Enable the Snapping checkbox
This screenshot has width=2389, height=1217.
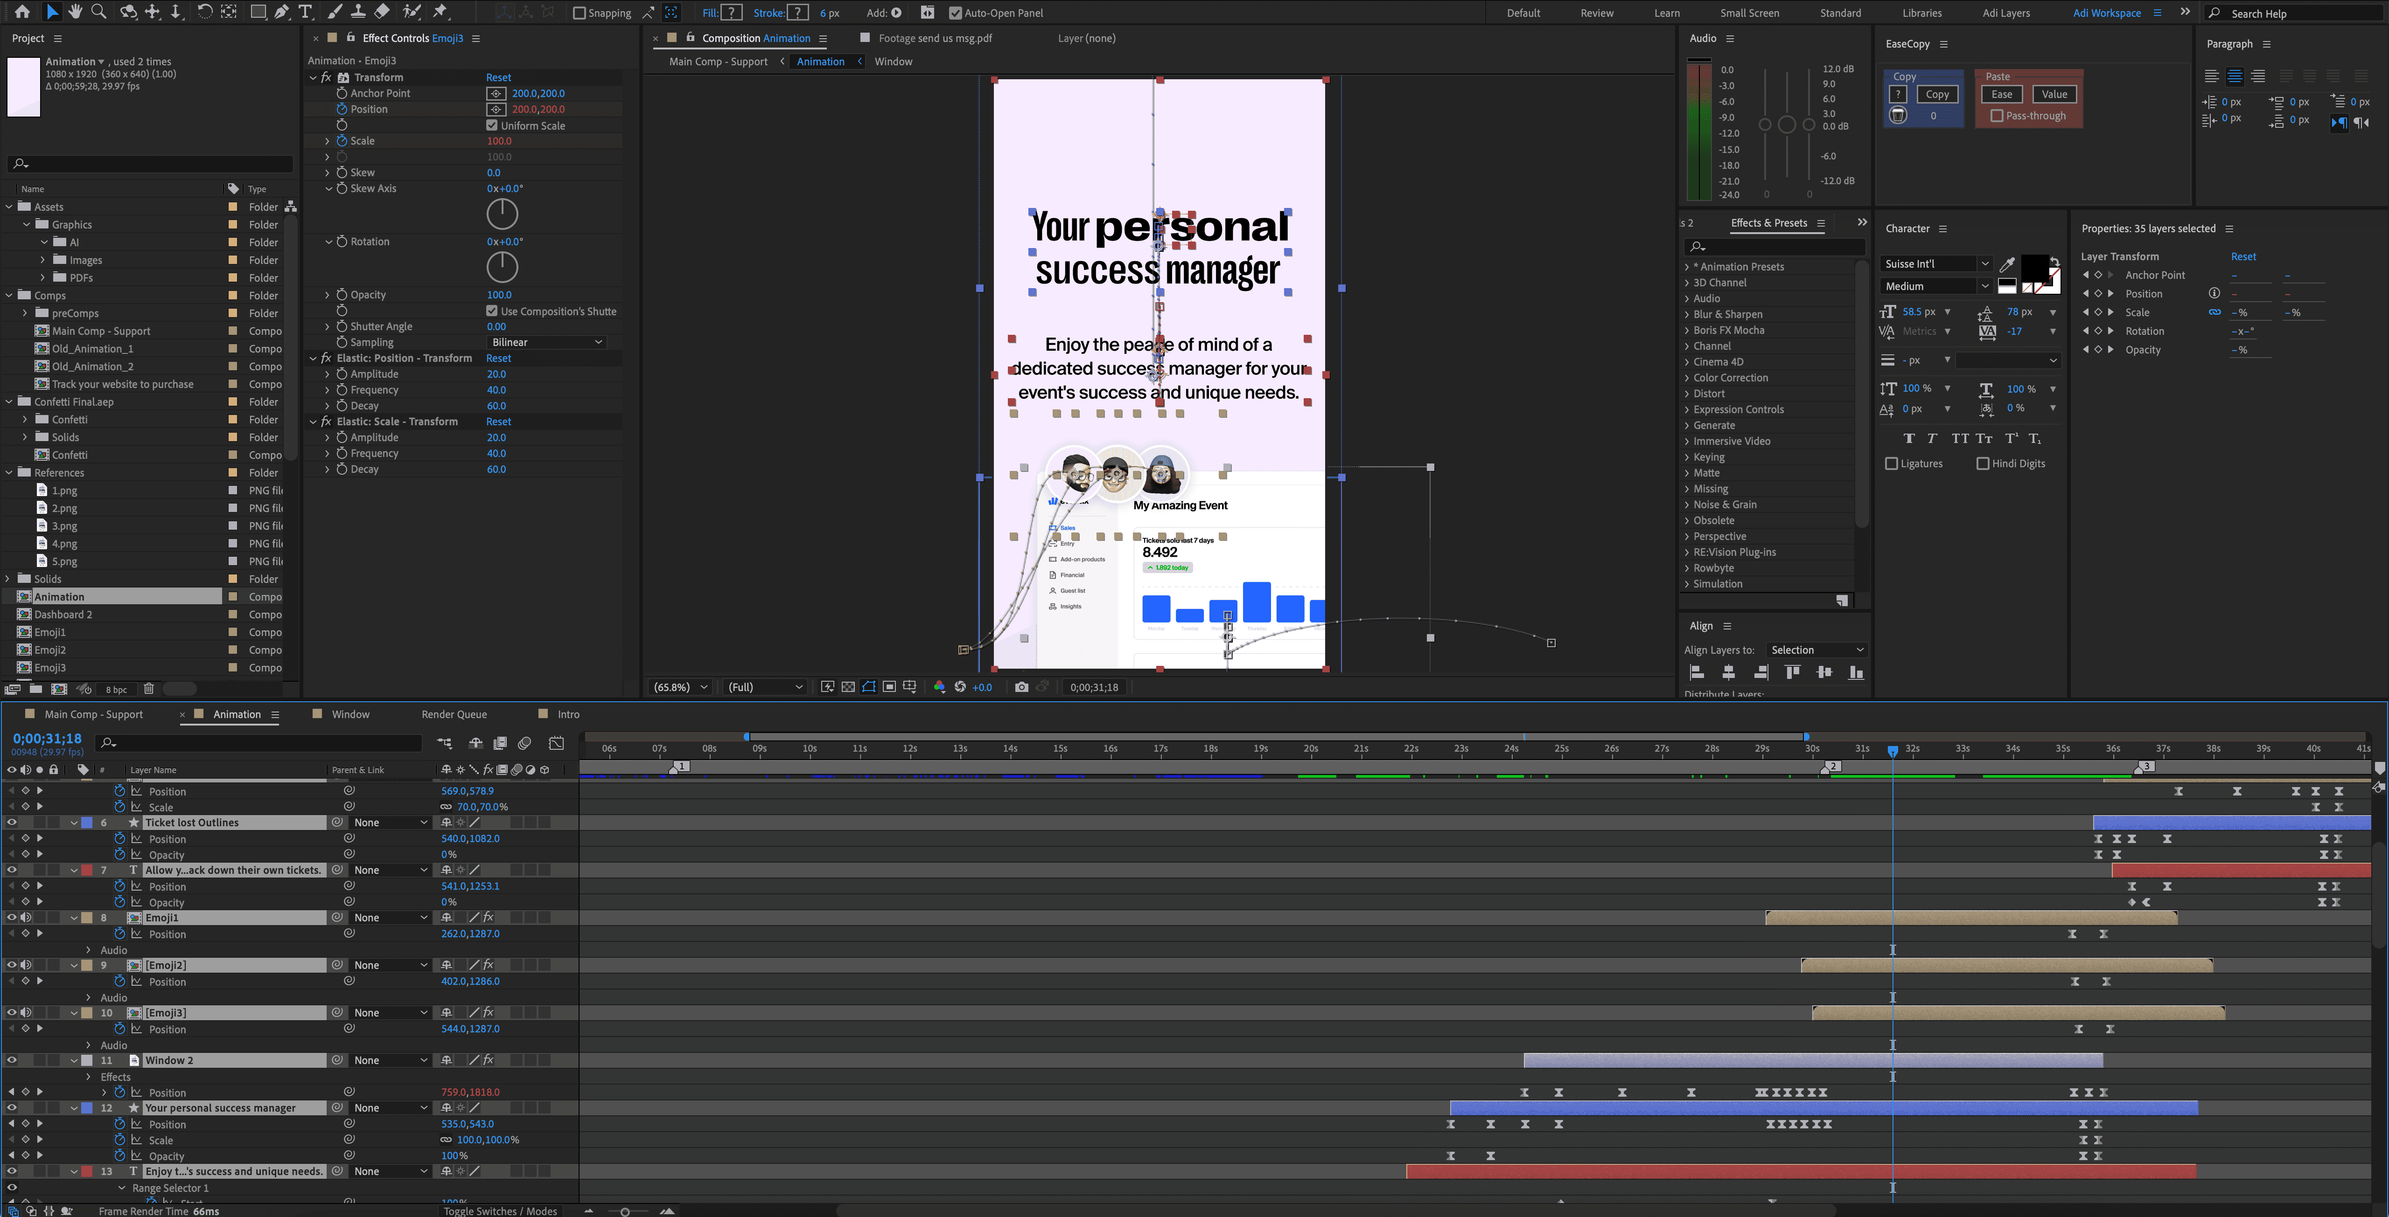coord(580,13)
